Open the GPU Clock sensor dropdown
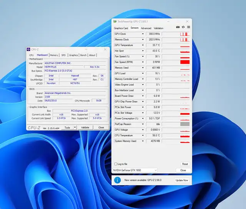 143,34
